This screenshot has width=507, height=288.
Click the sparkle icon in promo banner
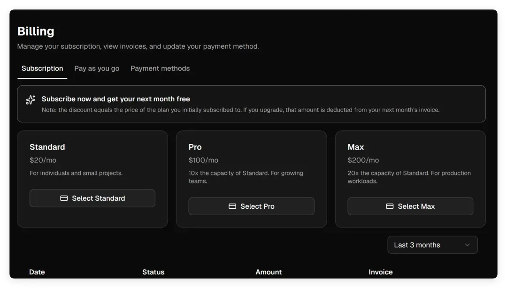click(x=31, y=100)
